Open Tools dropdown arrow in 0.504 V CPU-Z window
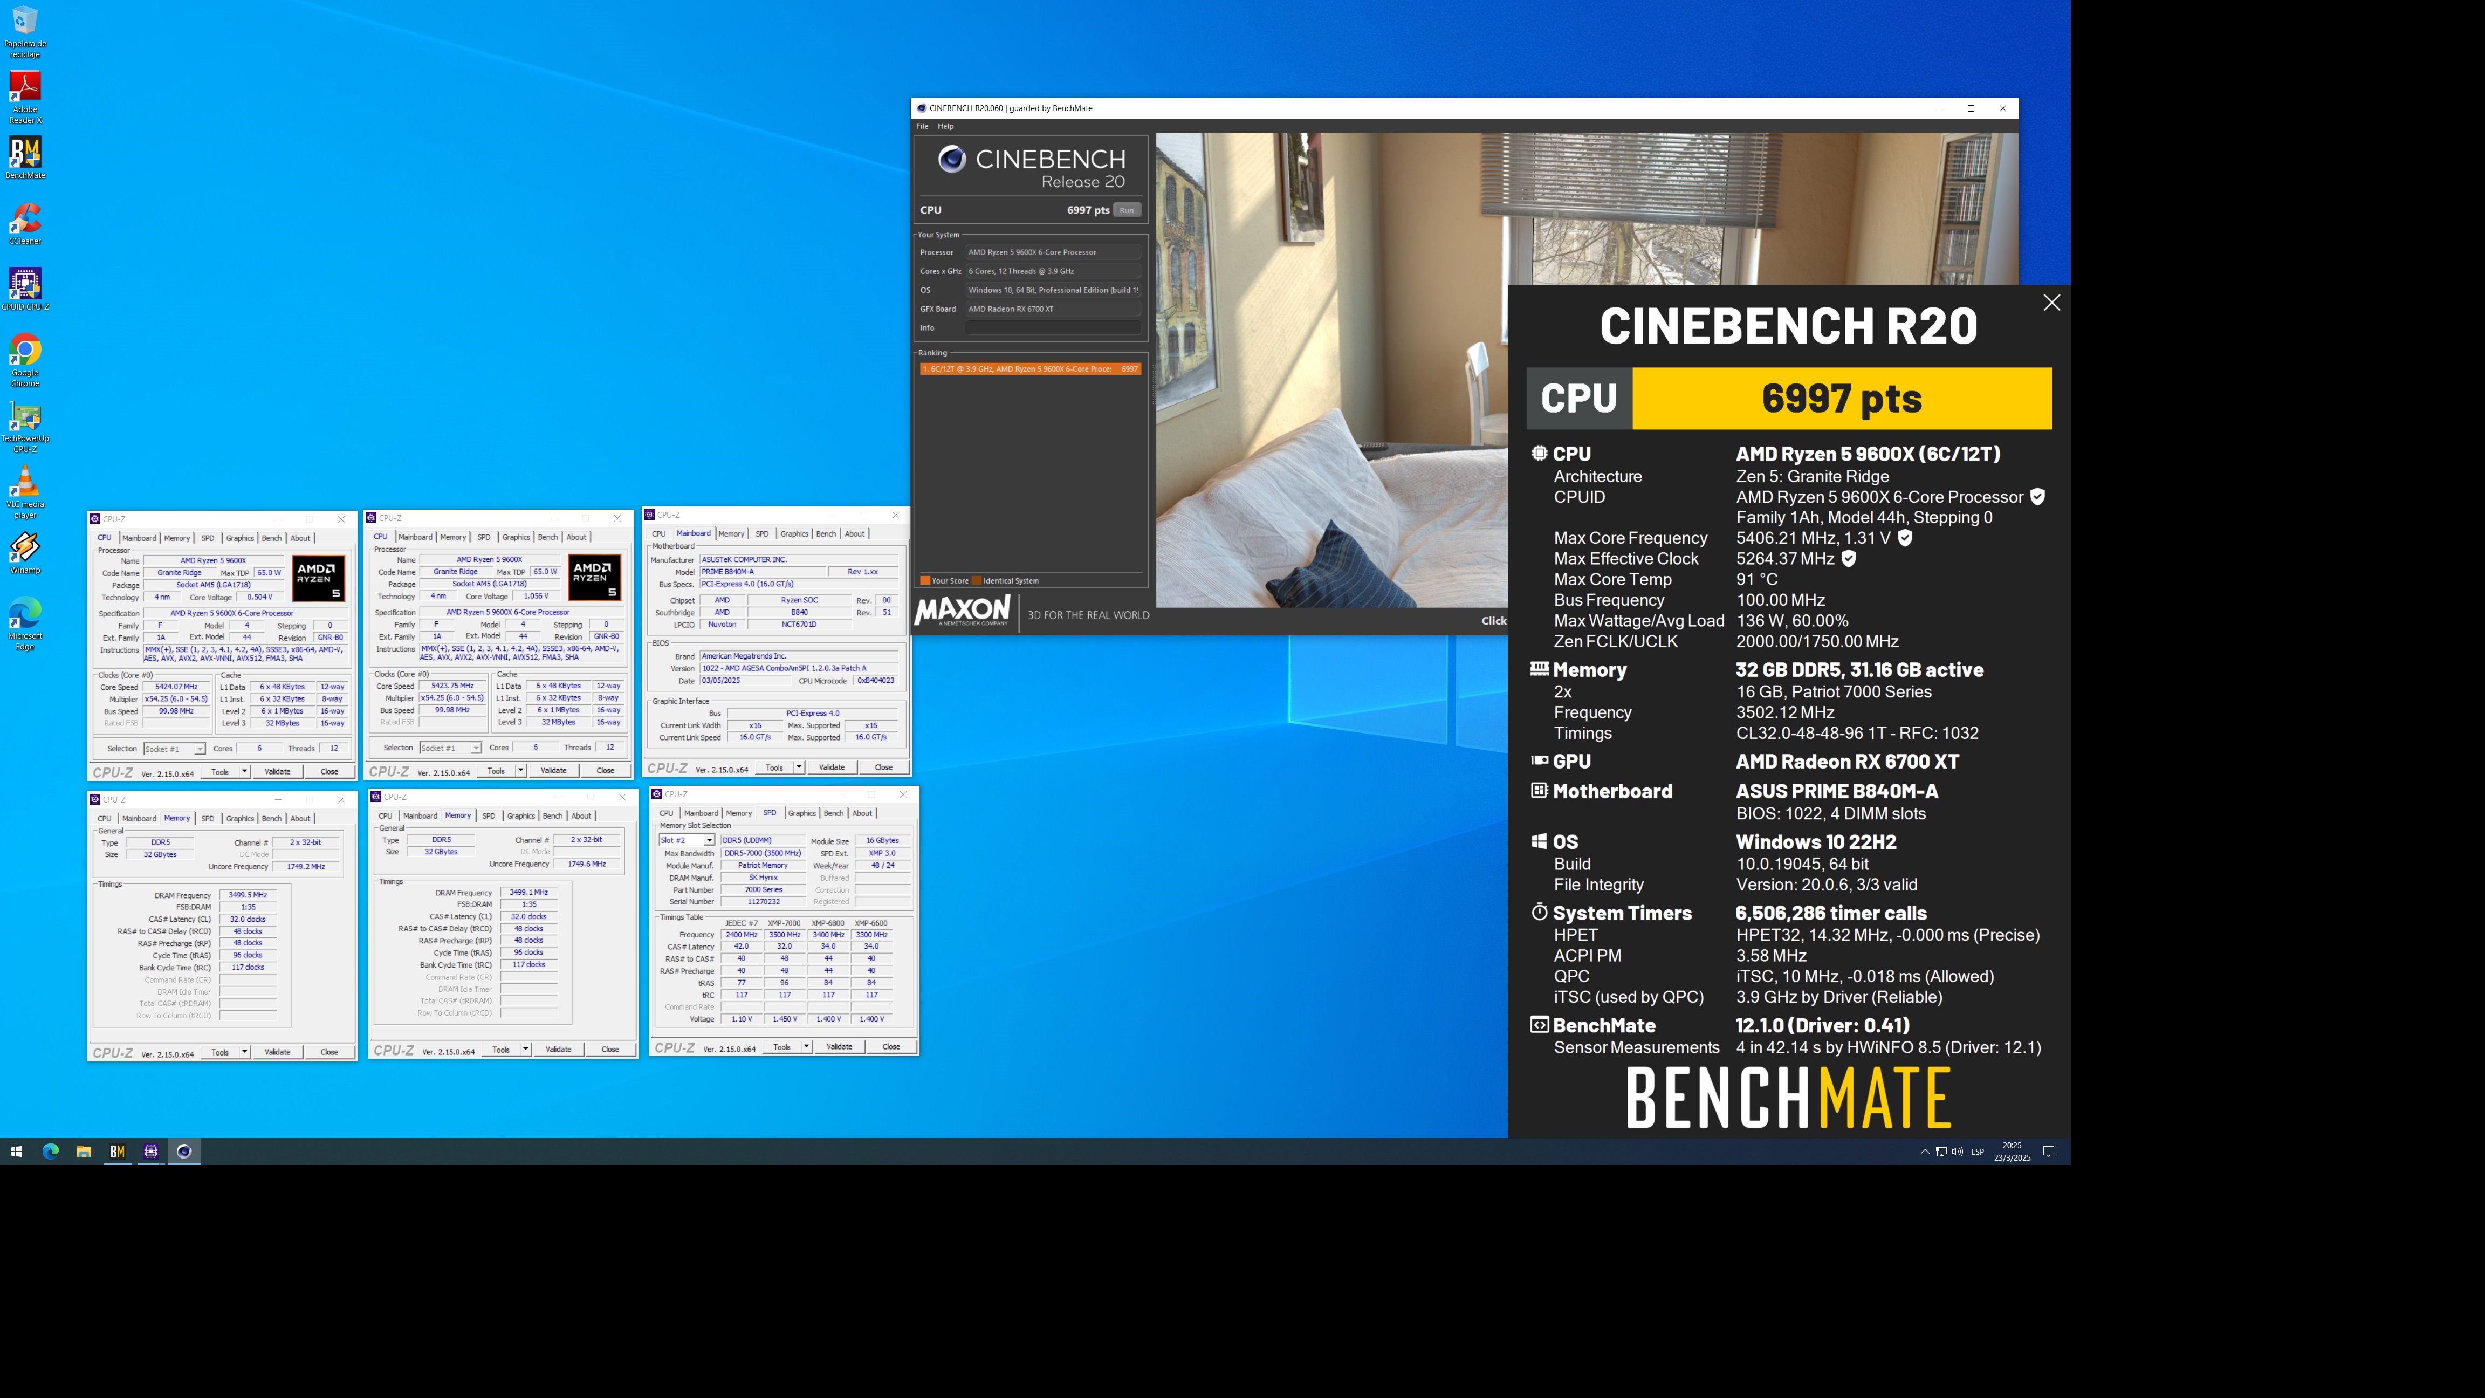This screenshot has height=1398, width=2485. click(x=244, y=772)
